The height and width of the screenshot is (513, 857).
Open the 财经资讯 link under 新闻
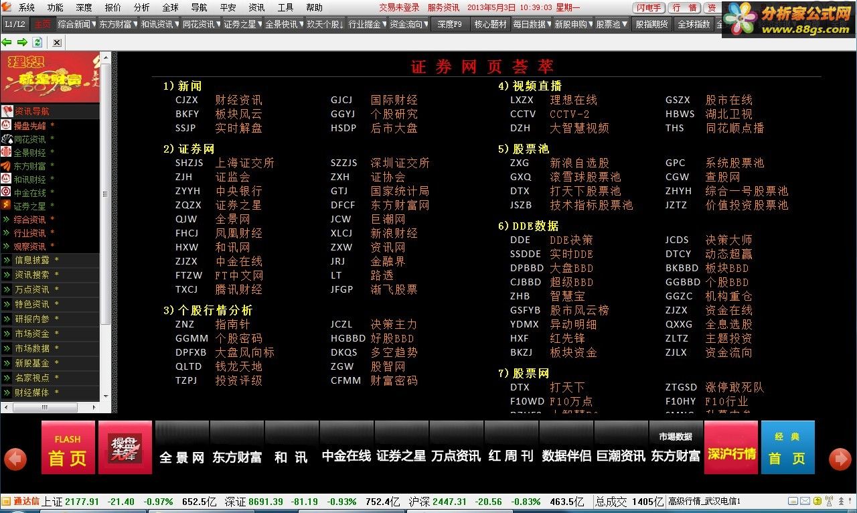tap(238, 100)
